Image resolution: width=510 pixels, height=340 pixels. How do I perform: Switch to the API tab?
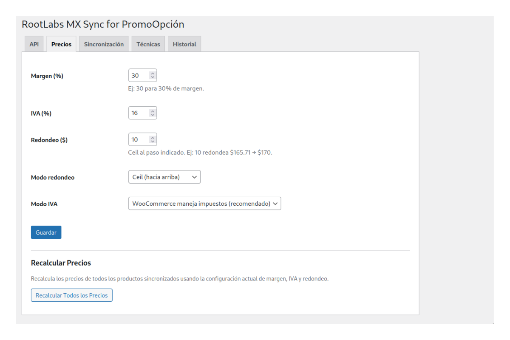[x=34, y=43]
